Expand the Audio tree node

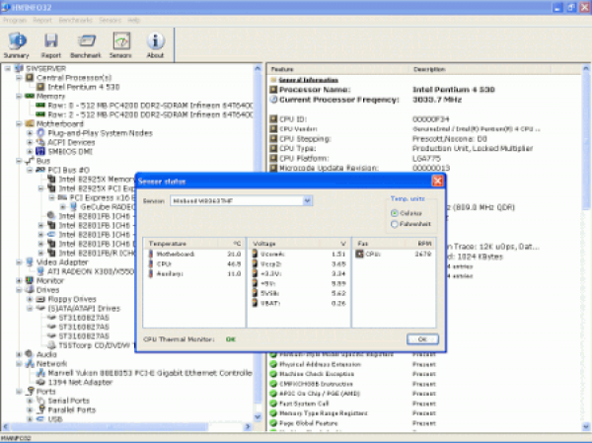pyautogui.click(x=19, y=354)
